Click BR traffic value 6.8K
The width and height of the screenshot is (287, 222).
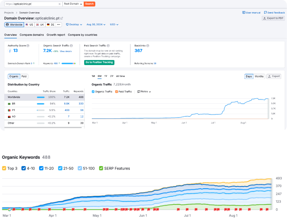[67, 104]
